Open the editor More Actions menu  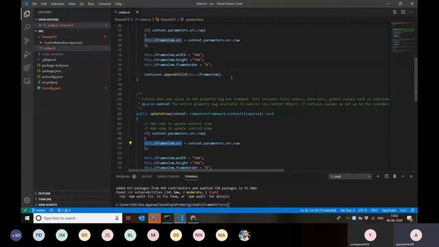[x=412, y=12]
